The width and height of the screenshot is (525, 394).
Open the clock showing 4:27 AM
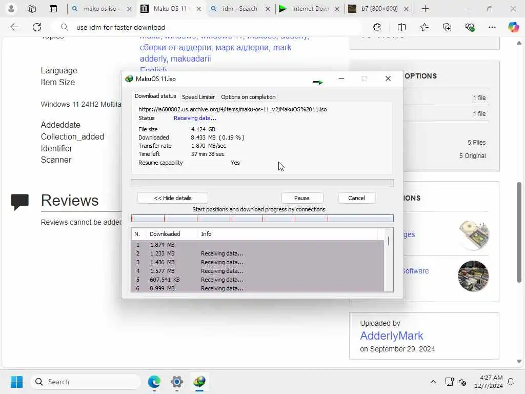pos(489,382)
